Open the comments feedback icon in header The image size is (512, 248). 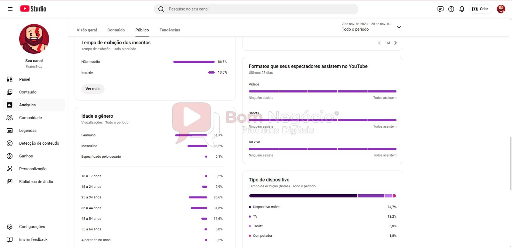coord(440,9)
